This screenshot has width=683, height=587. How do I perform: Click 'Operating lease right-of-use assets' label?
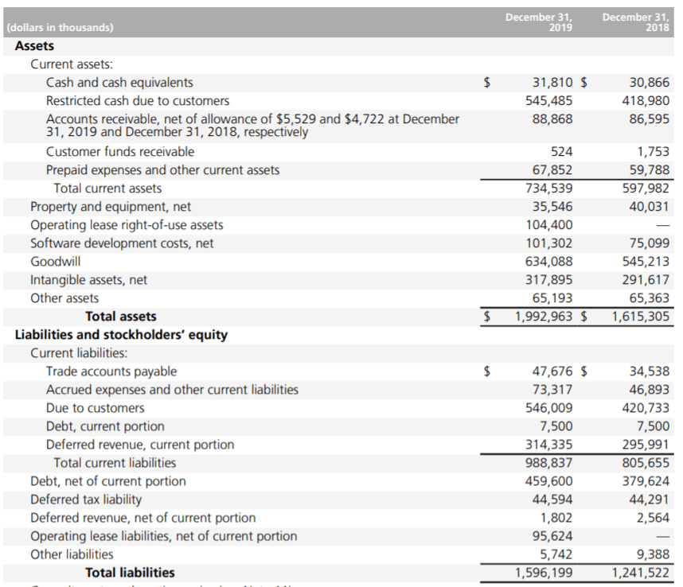tap(127, 224)
